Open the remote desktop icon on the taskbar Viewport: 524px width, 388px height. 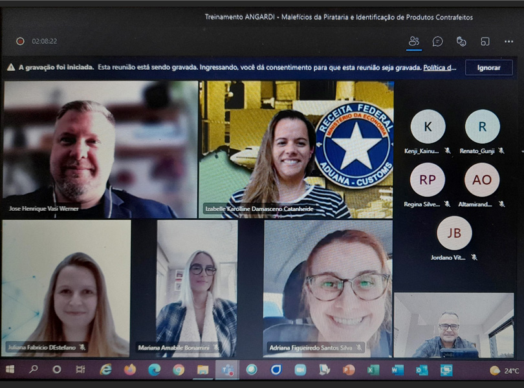pyautogui.click(x=446, y=370)
